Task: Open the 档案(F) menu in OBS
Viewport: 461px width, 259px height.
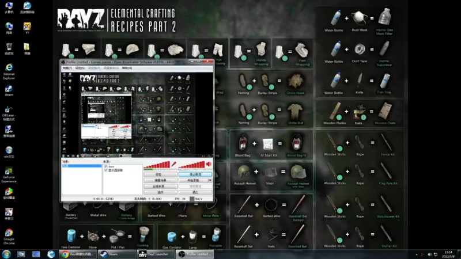Action: 67,68
